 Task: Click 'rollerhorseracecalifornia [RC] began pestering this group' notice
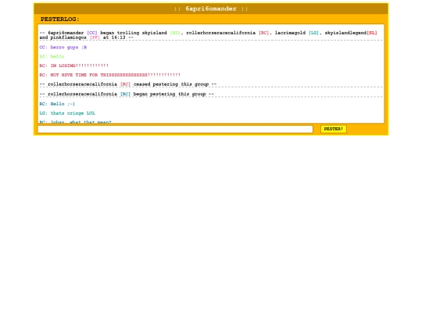click(x=127, y=94)
